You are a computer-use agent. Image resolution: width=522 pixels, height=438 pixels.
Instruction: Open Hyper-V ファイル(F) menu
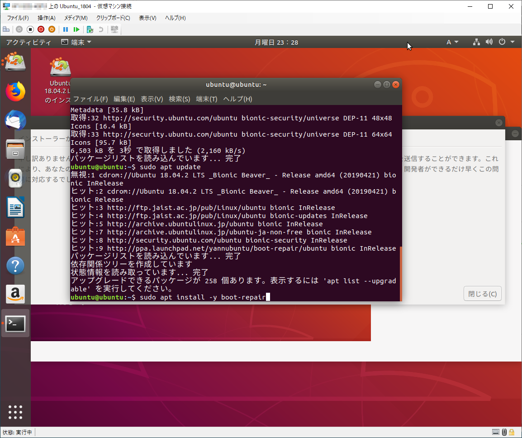coord(18,18)
